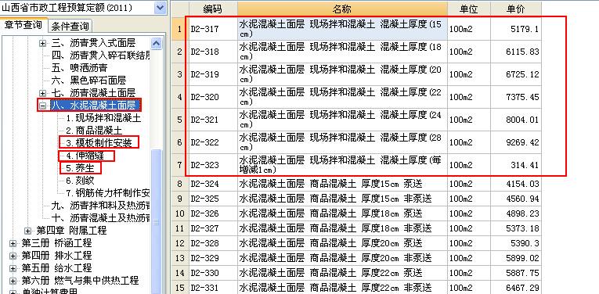The width and height of the screenshot is (599, 294).
Task: Click price cell 6725.12
Action: click(516, 74)
